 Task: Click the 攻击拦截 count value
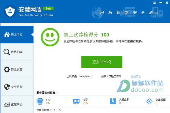tap(156, 103)
